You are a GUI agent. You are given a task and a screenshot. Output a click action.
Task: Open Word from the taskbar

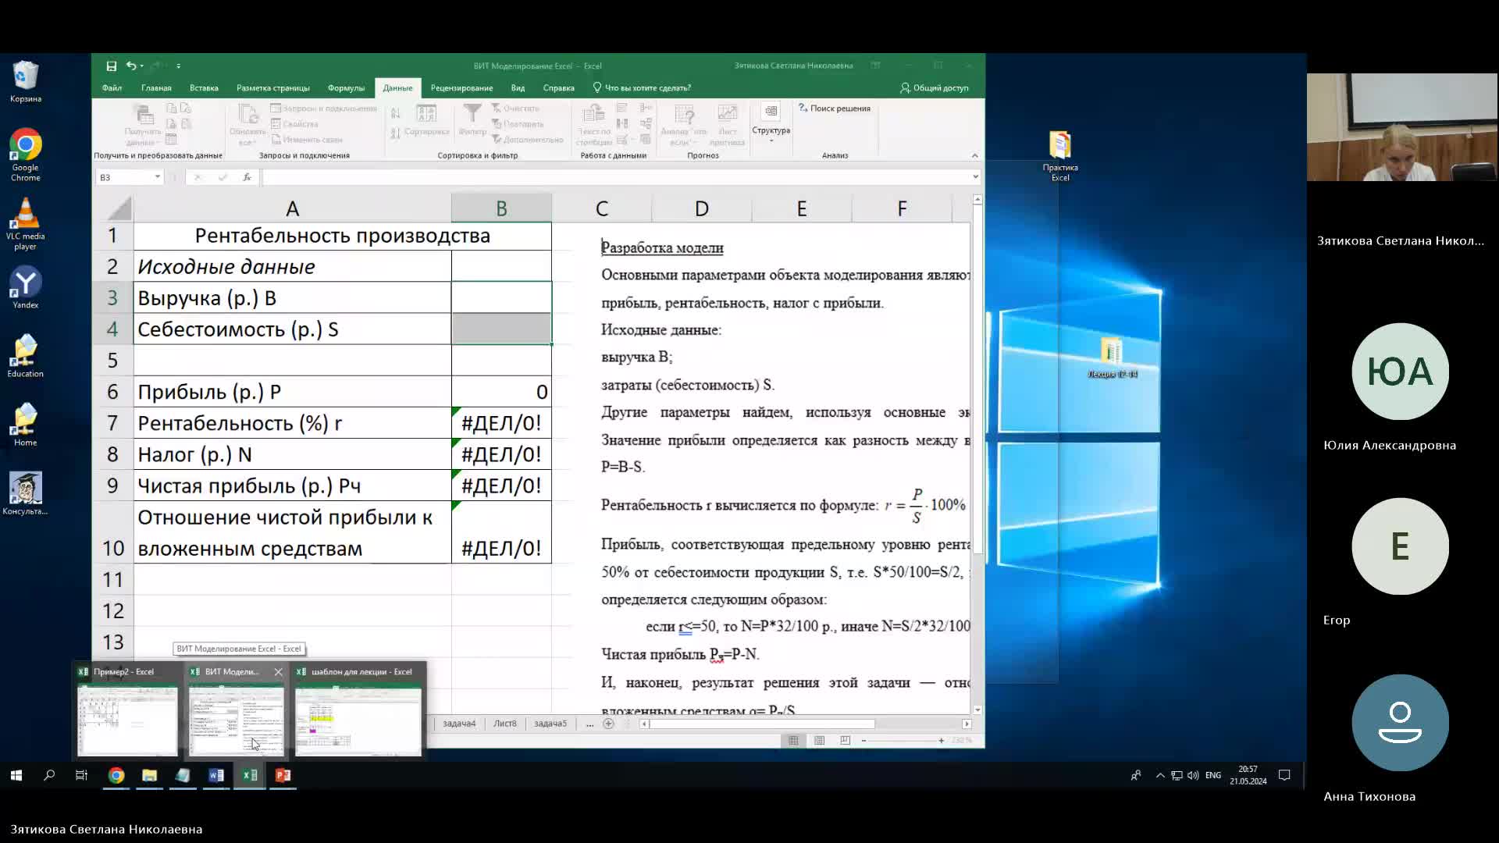pyautogui.click(x=216, y=775)
